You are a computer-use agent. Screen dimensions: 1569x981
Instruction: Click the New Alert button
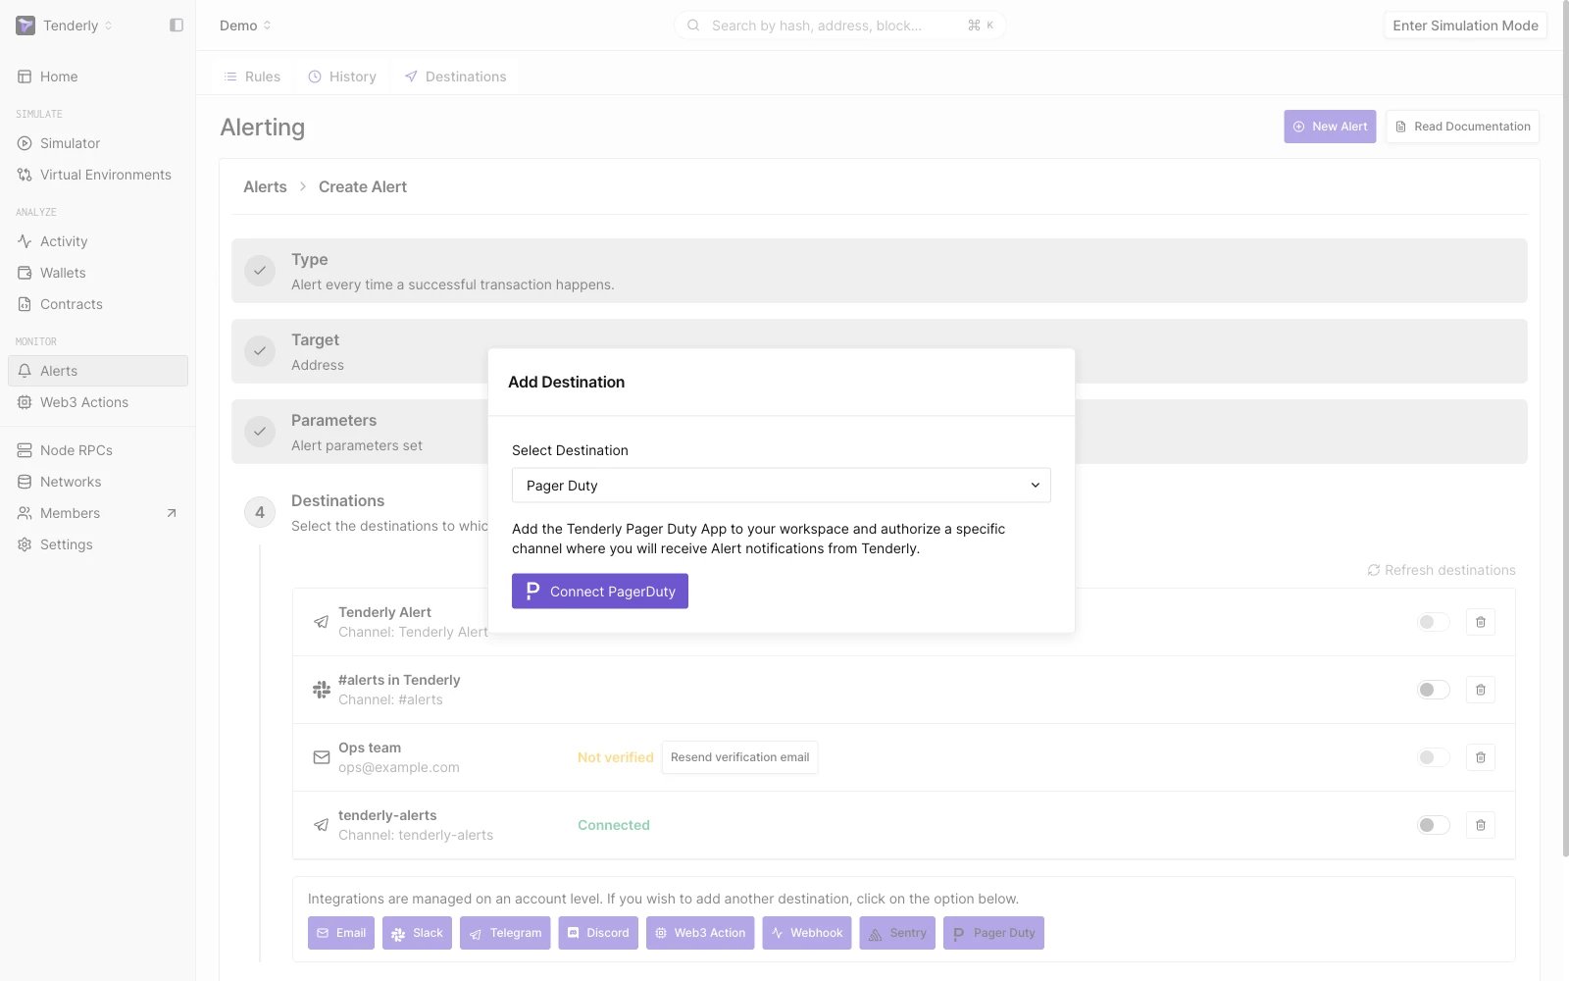click(x=1330, y=127)
